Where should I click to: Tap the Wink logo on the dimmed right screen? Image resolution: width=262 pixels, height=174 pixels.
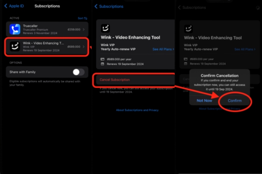[189, 29]
